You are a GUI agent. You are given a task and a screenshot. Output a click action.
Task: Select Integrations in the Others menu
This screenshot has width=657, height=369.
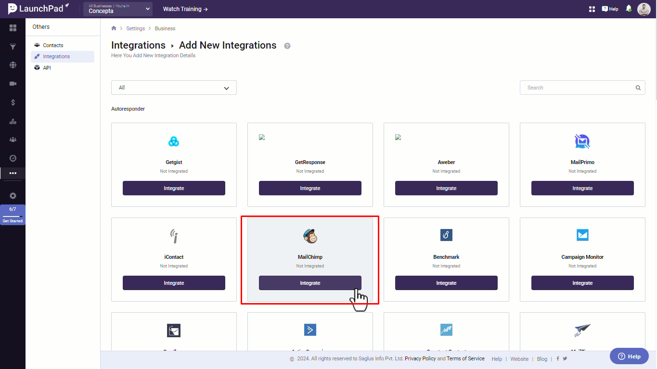pyautogui.click(x=63, y=56)
